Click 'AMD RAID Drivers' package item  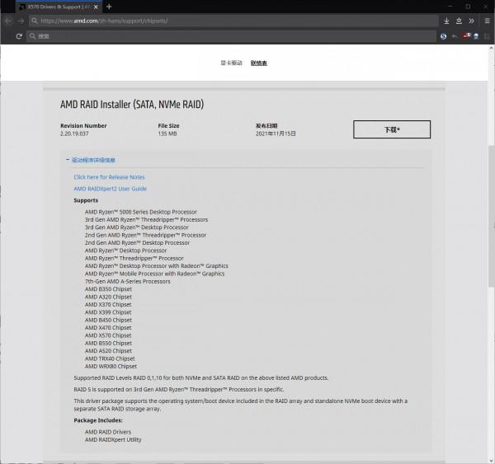(x=108, y=432)
